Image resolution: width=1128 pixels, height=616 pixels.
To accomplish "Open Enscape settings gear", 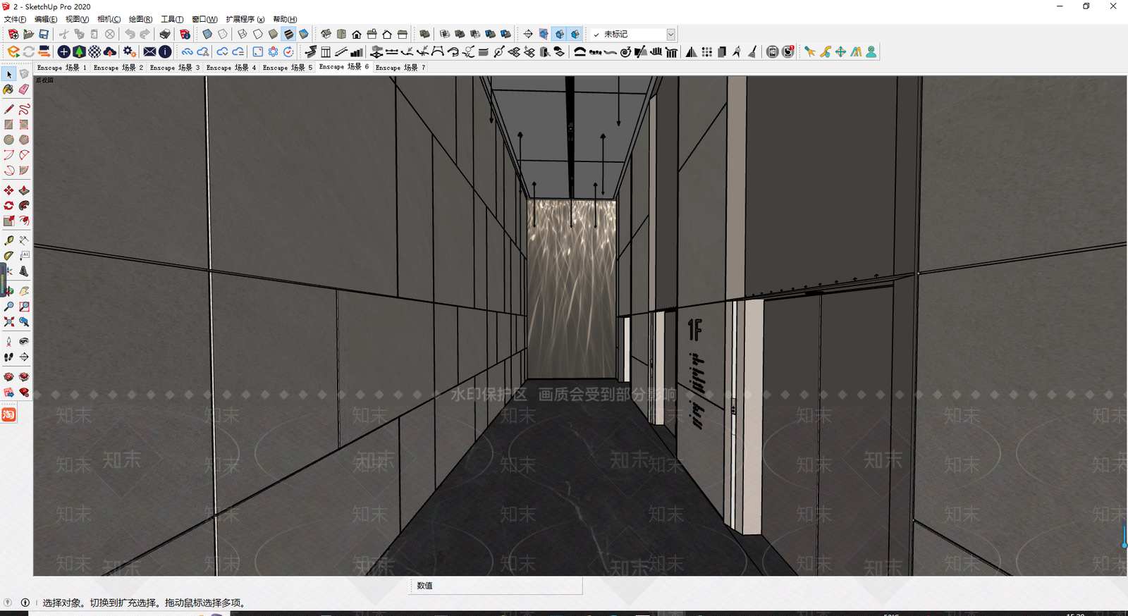I will 129,51.
